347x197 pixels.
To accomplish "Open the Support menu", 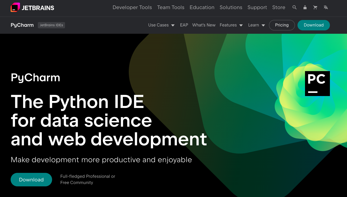I will (x=257, y=8).
